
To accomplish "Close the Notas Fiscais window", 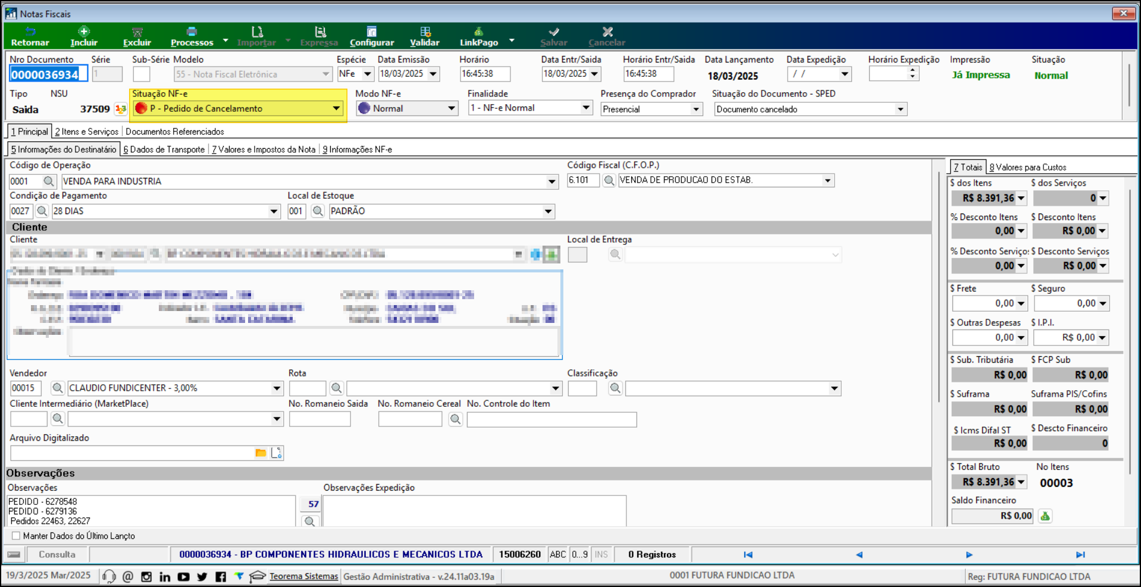I will click(x=1123, y=12).
